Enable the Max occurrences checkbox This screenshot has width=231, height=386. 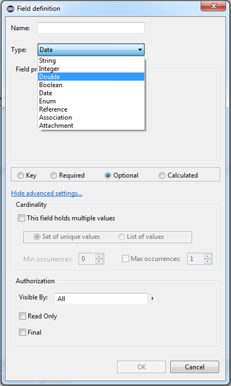(125, 259)
